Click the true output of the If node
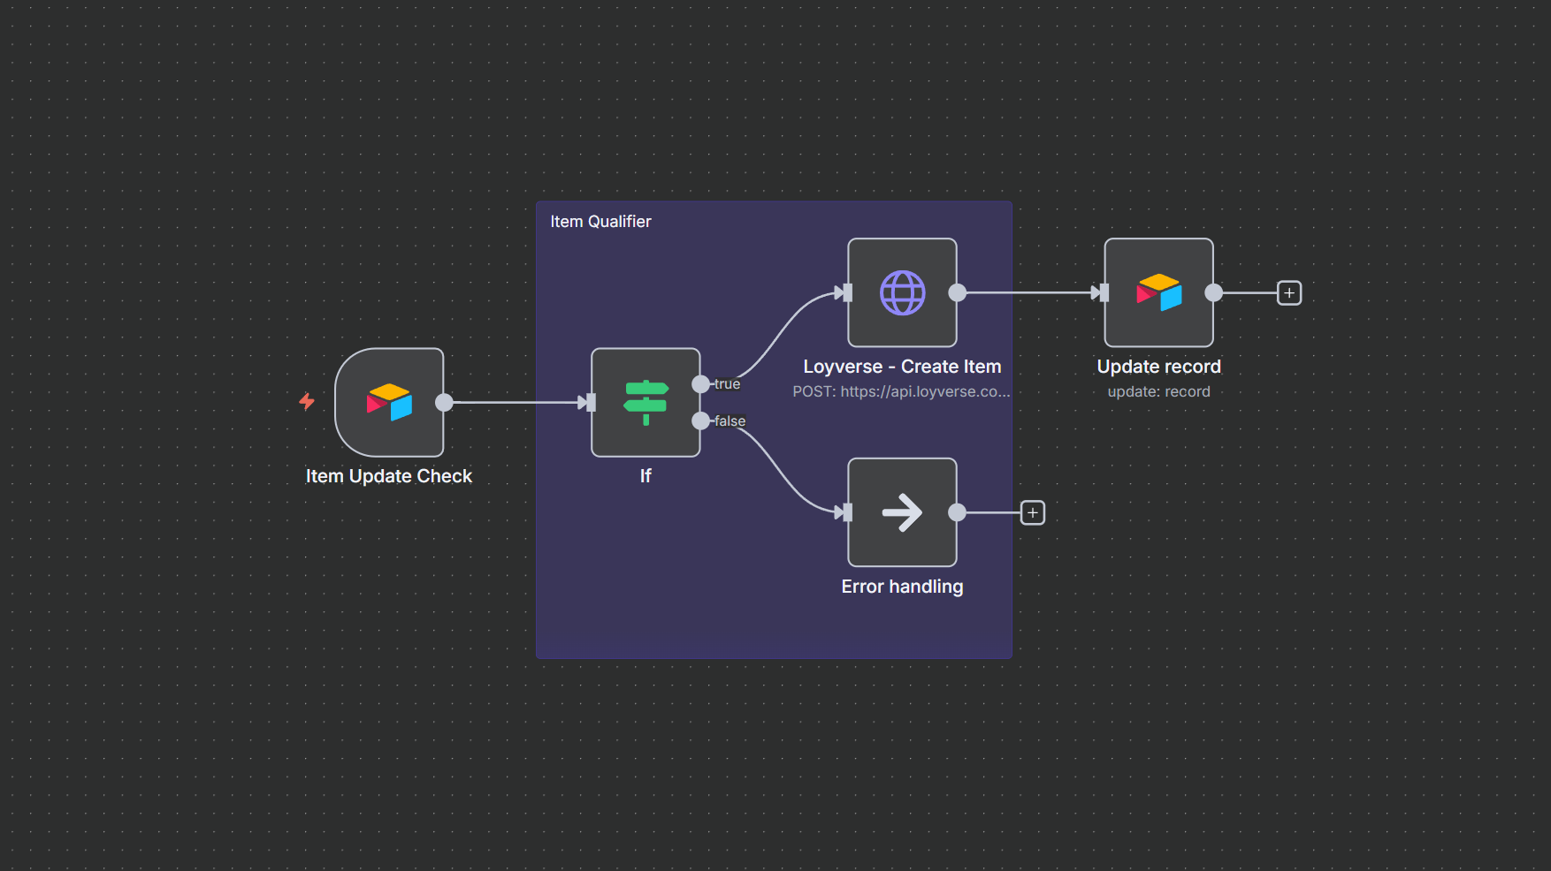The image size is (1551, 871). 700,384
